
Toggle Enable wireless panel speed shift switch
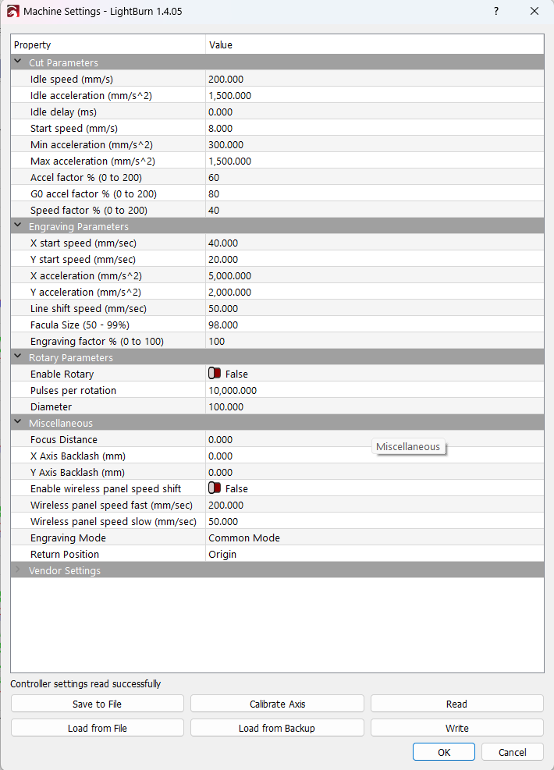(215, 488)
